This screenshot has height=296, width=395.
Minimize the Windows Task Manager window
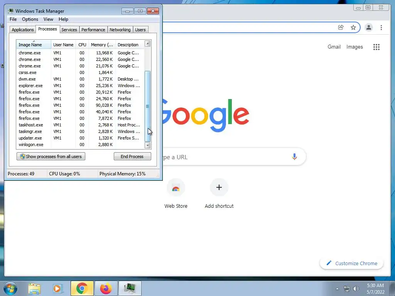click(x=127, y=11)
